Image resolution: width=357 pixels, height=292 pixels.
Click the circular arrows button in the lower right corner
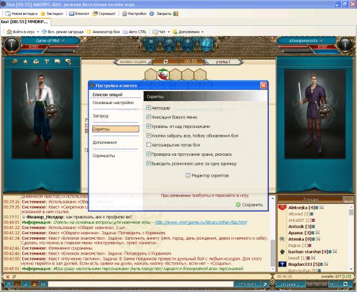pyautogui.click(x=345, y=284)
